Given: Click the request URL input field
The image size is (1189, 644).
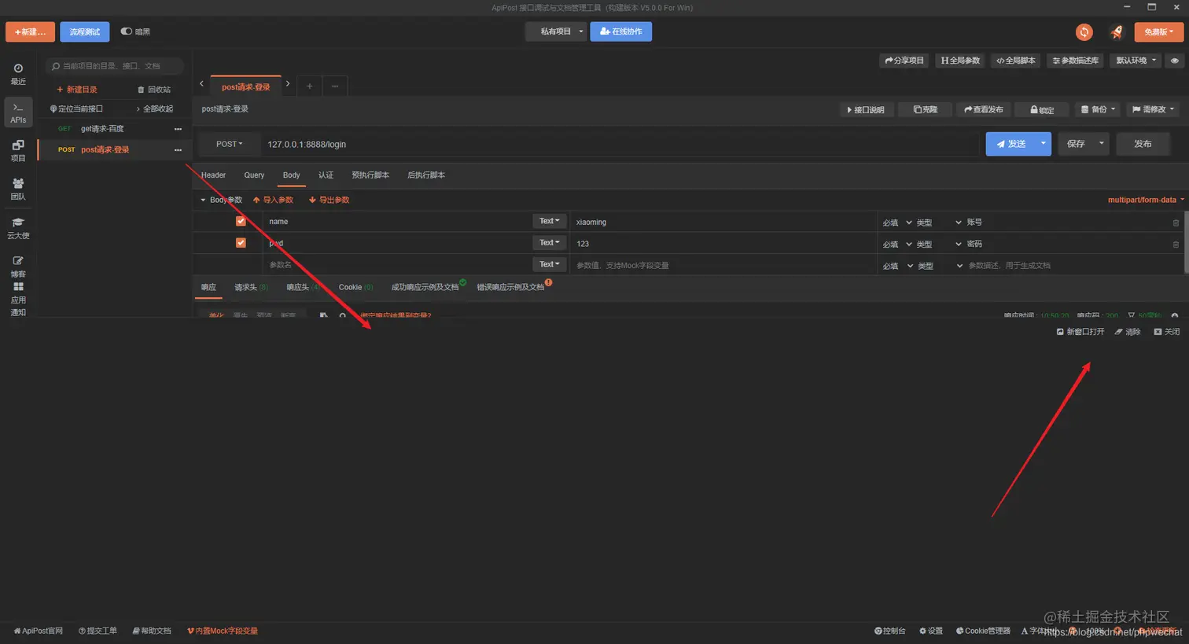Looking at the screenshot, I should [x=620, y=145].
